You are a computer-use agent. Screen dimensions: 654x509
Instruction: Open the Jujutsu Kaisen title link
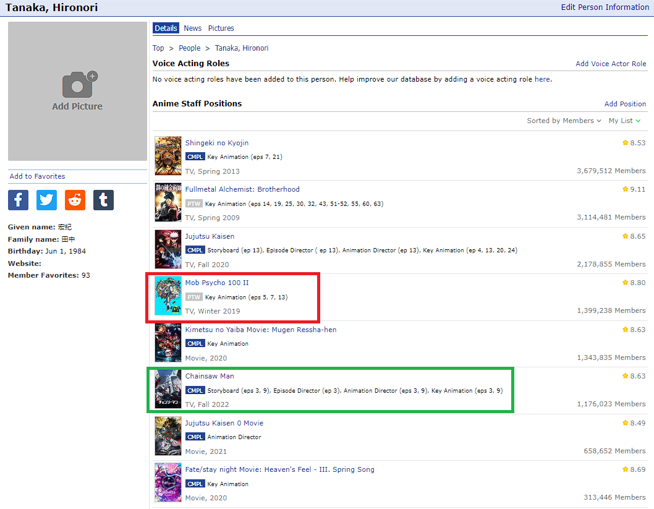point(210,236)
